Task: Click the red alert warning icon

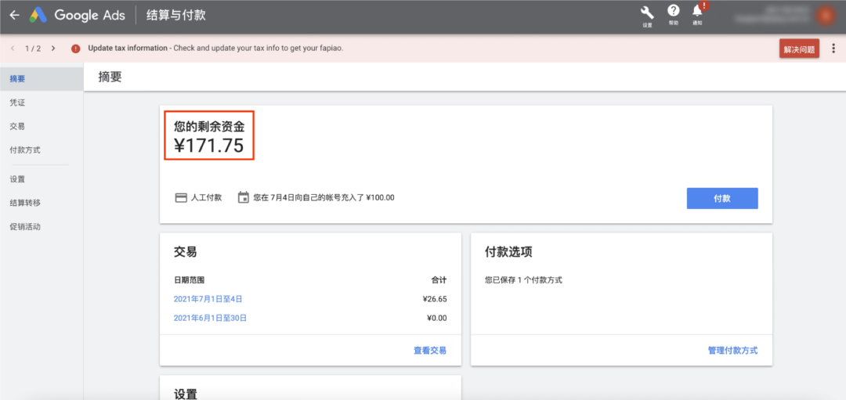Action: click(76, 48)
